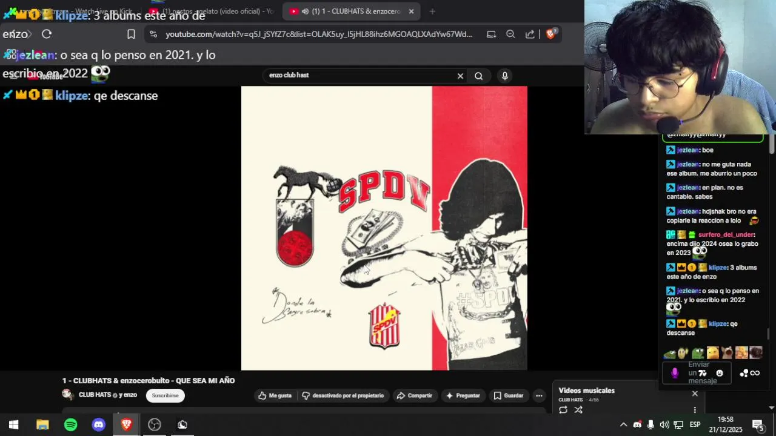
Task: Pick the screaming cat emote in chat bar
Action: tap(727, 353)
